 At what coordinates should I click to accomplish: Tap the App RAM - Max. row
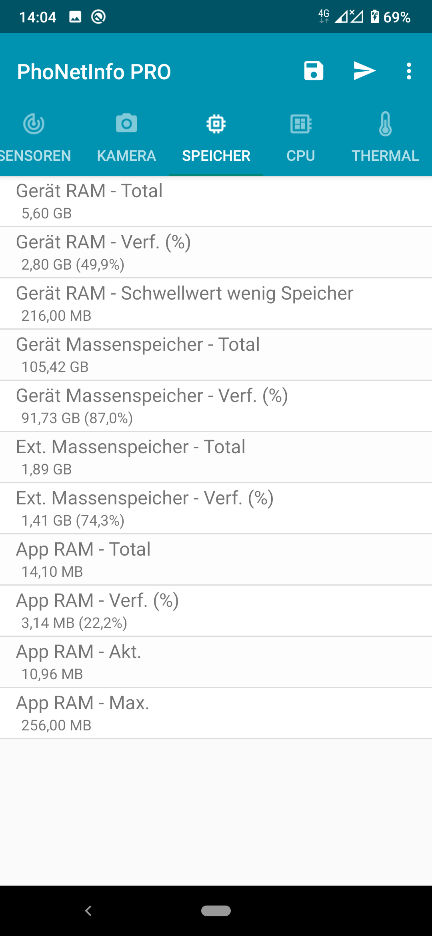click(216, 713)
